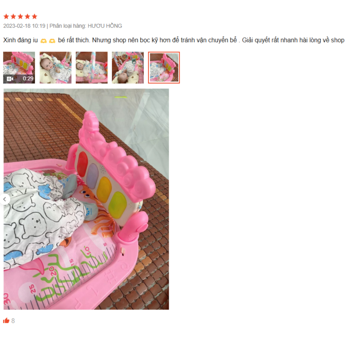Click the enlarged pink piano mat photo
Screen dimensions: 346x346
tap(86, 199)
